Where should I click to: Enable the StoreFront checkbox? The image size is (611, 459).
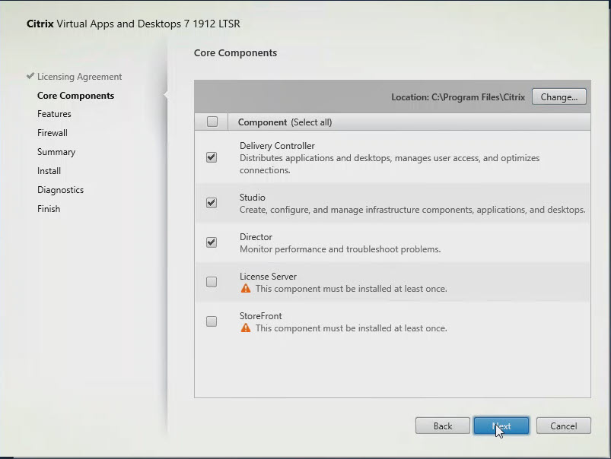[x=212, y=321]
